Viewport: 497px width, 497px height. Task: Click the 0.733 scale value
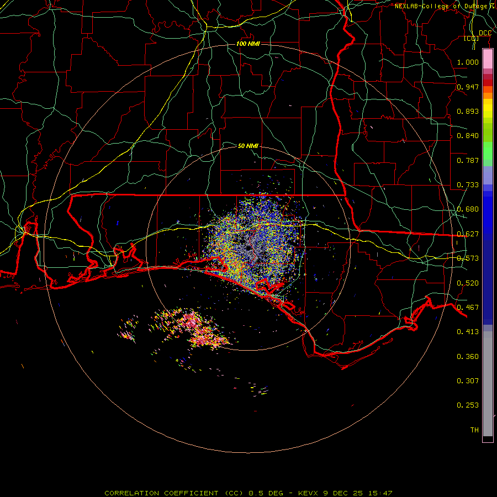tap(468, 185)
